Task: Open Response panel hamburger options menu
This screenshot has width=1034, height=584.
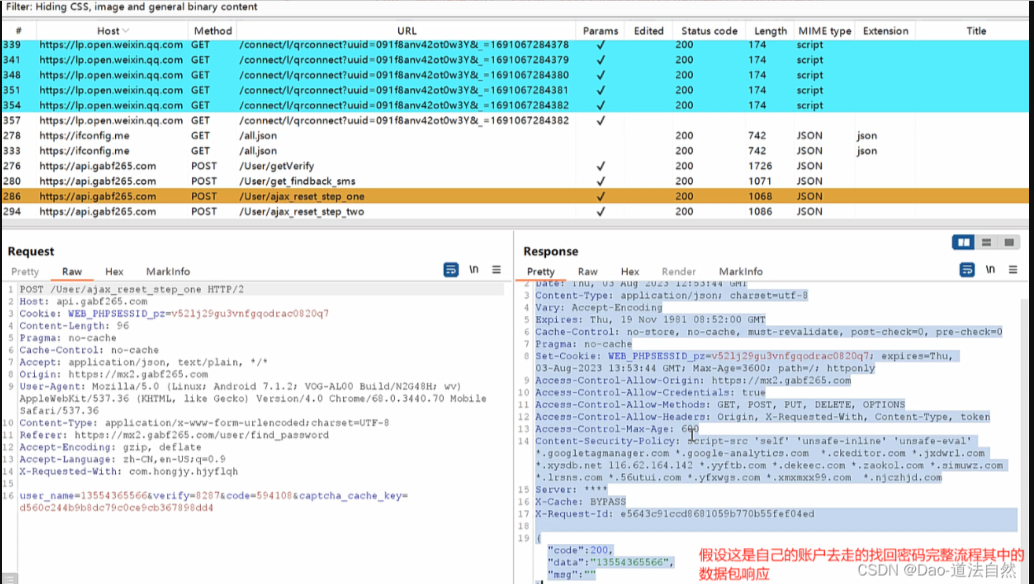Action: coord(1013,270)
